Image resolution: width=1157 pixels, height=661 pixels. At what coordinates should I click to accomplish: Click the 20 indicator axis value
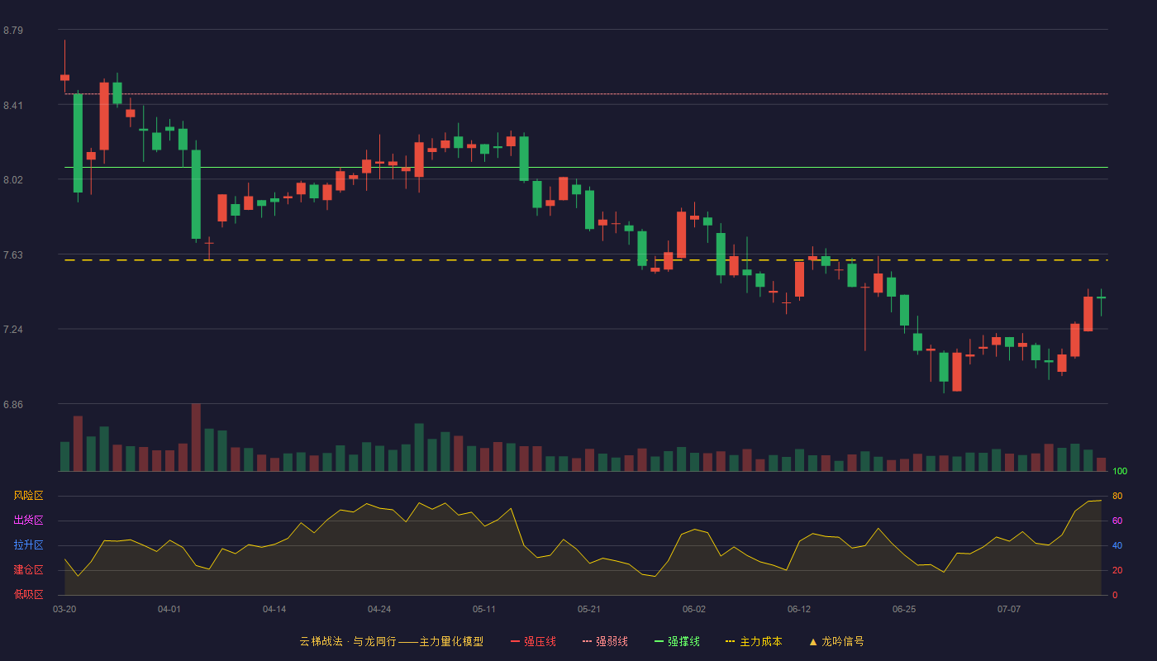(x=1117, y=570)
